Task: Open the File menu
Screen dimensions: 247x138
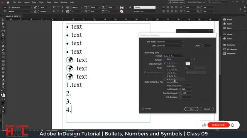Action: pos(14,2)
